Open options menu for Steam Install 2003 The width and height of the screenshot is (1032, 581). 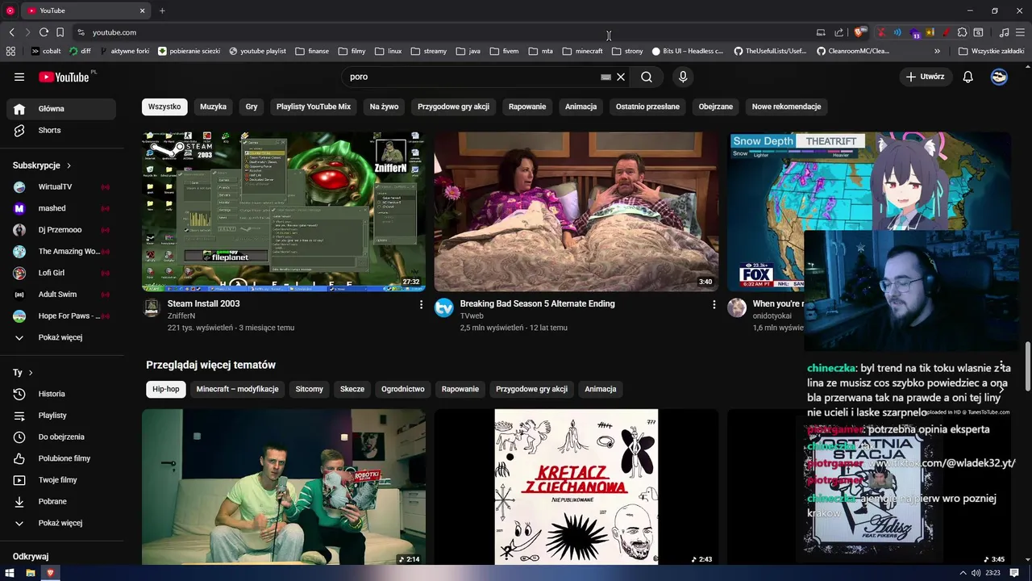click(421, 304)
